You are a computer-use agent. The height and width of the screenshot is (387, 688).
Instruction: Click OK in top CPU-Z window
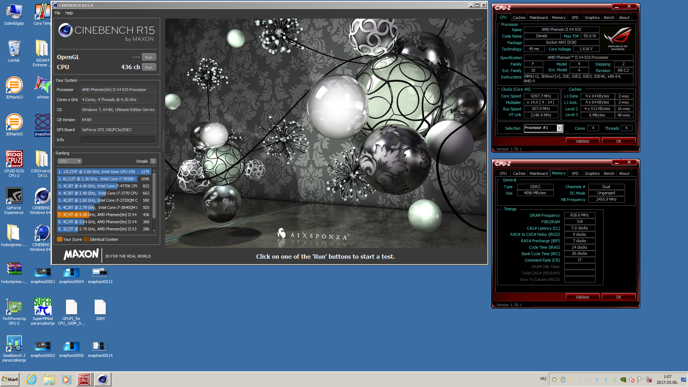point(618,141)
